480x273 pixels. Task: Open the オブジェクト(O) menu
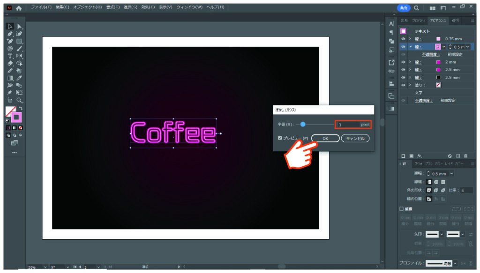pyautogui.click(x=87, y=7)
